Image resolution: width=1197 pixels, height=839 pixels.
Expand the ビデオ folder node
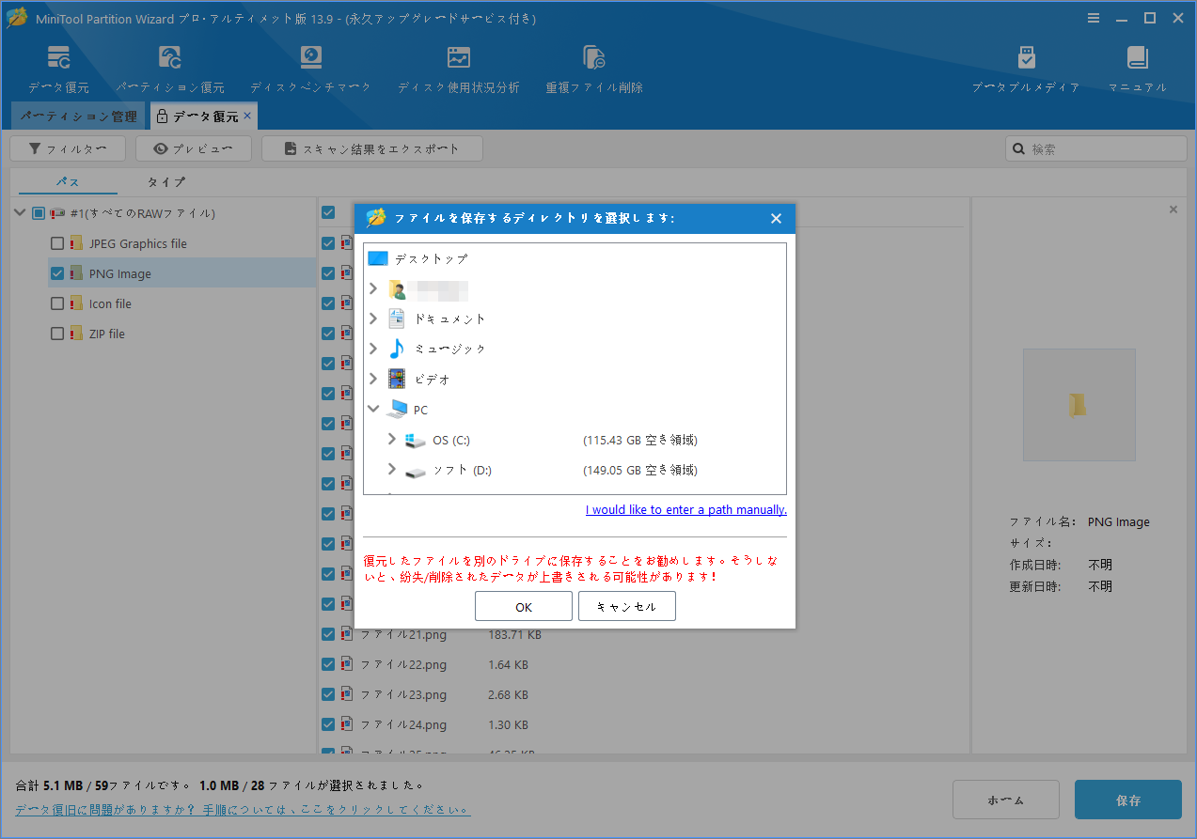point(373,379)
